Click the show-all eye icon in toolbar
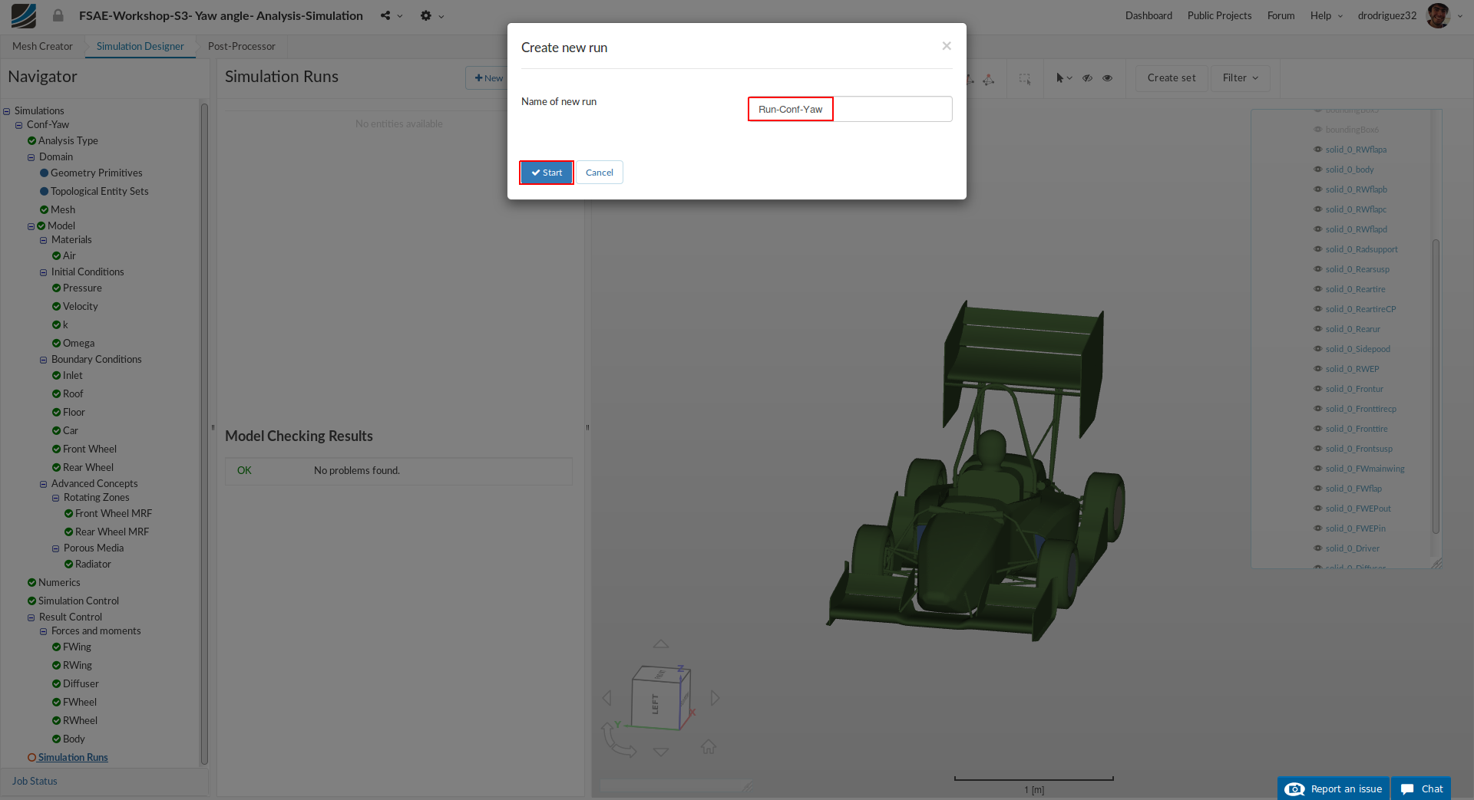 pyautogui.click(x=1107, y=78)
